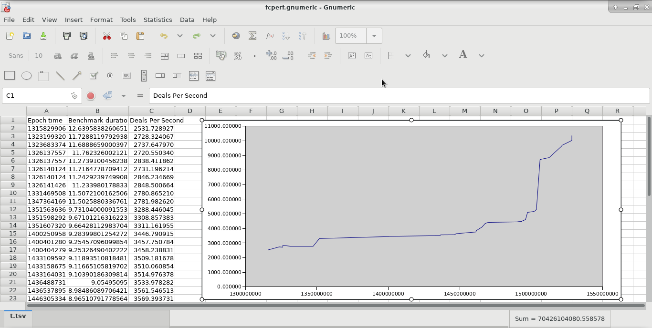Image resolution: width=652 pixels, height=328 pixels.
Task: Align text right
Action: pyautogui.click(x=147, y=56)
